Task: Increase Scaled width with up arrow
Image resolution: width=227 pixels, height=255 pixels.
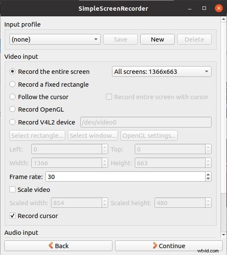Action: (105, 200)
